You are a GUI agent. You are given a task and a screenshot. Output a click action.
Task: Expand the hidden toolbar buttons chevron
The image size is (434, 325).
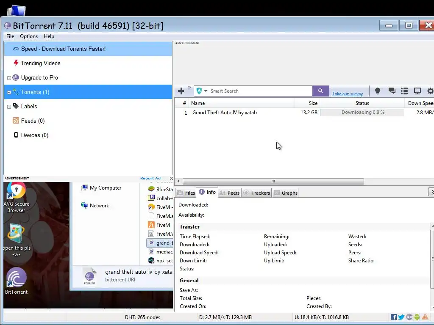pyautogui.click(x=189, y=87)
